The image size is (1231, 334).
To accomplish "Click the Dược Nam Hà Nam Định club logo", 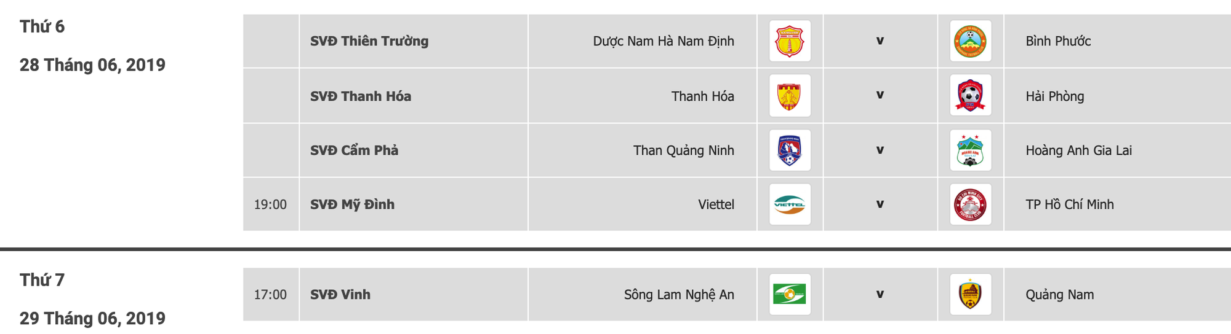I will 790,41.
